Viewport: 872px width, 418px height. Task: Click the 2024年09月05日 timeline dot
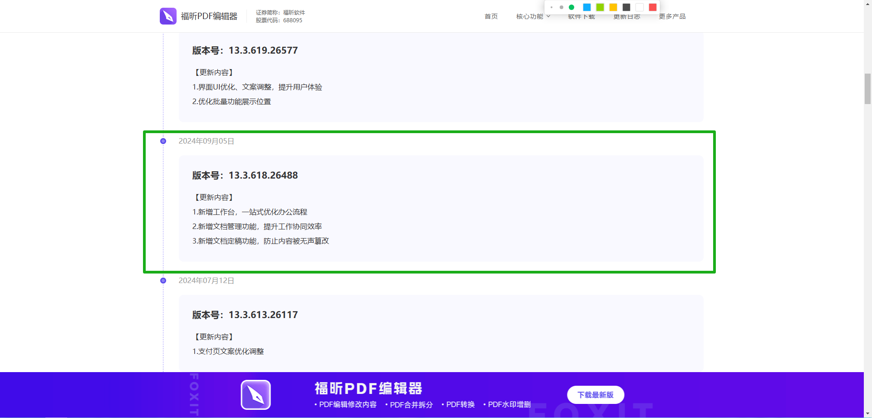[163, 141]
